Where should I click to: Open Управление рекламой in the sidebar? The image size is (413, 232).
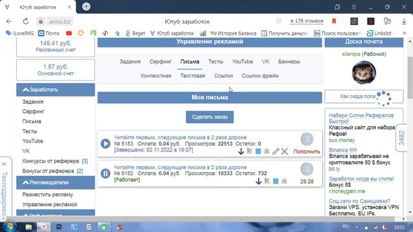50,204
